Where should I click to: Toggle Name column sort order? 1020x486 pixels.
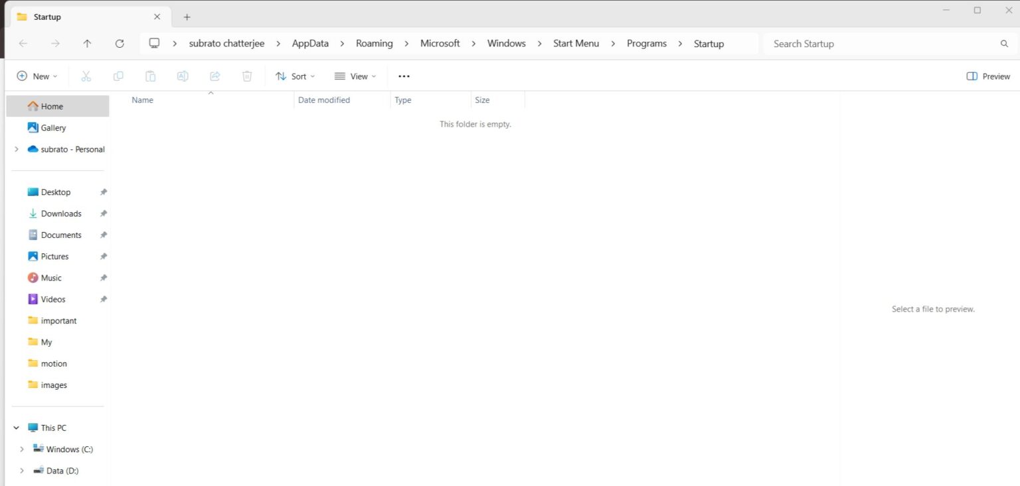[x=142, y=99]
